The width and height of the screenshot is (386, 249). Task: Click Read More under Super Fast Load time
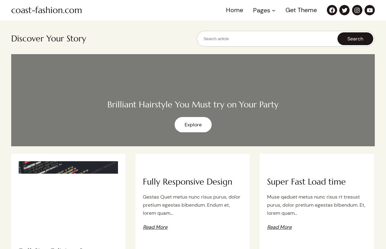point(279,227)
